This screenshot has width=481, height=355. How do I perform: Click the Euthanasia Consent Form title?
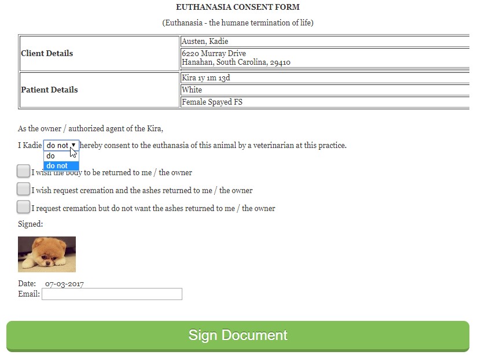point(238,7)
